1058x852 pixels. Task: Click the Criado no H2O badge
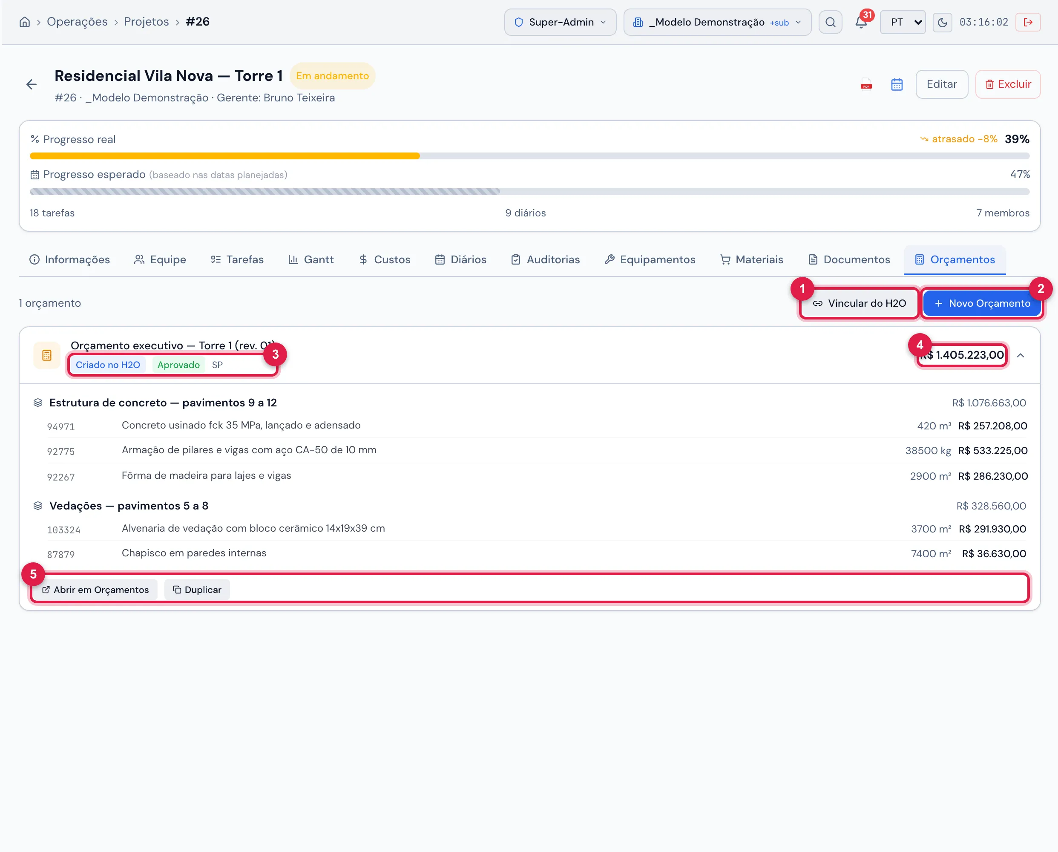pos(108,365)
